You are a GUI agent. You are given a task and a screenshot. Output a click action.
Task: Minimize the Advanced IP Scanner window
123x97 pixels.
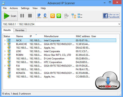[x=105, y=2]
